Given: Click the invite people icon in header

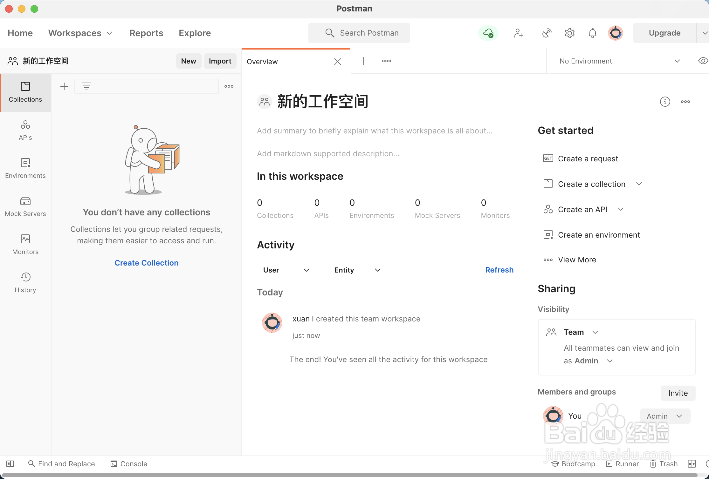Looking at the screenshot, I should (519, 33).
